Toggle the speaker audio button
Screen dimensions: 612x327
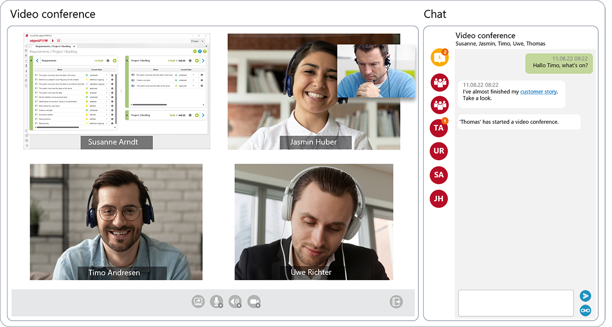tap(235, 301)
